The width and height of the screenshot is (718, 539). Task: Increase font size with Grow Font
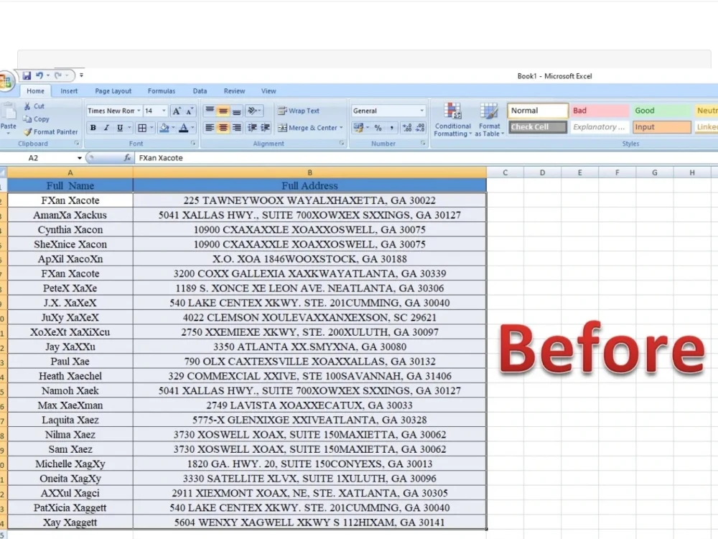(177, 111)
